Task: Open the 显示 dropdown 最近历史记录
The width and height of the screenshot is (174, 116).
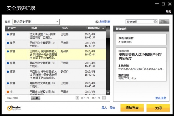Action: [x=36, y=22]
